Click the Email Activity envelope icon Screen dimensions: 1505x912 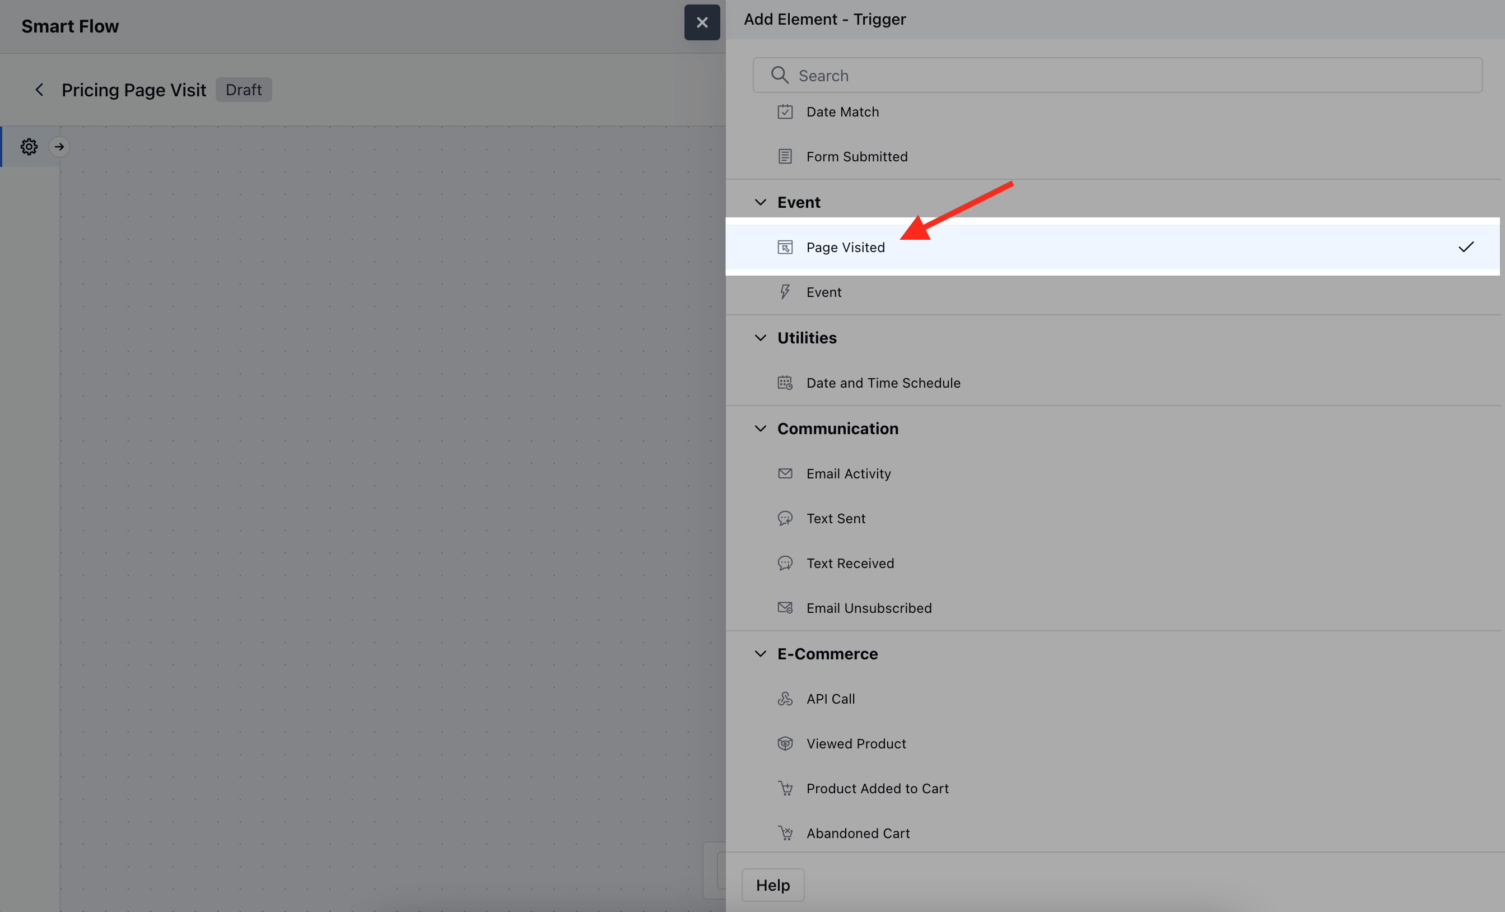785,473
